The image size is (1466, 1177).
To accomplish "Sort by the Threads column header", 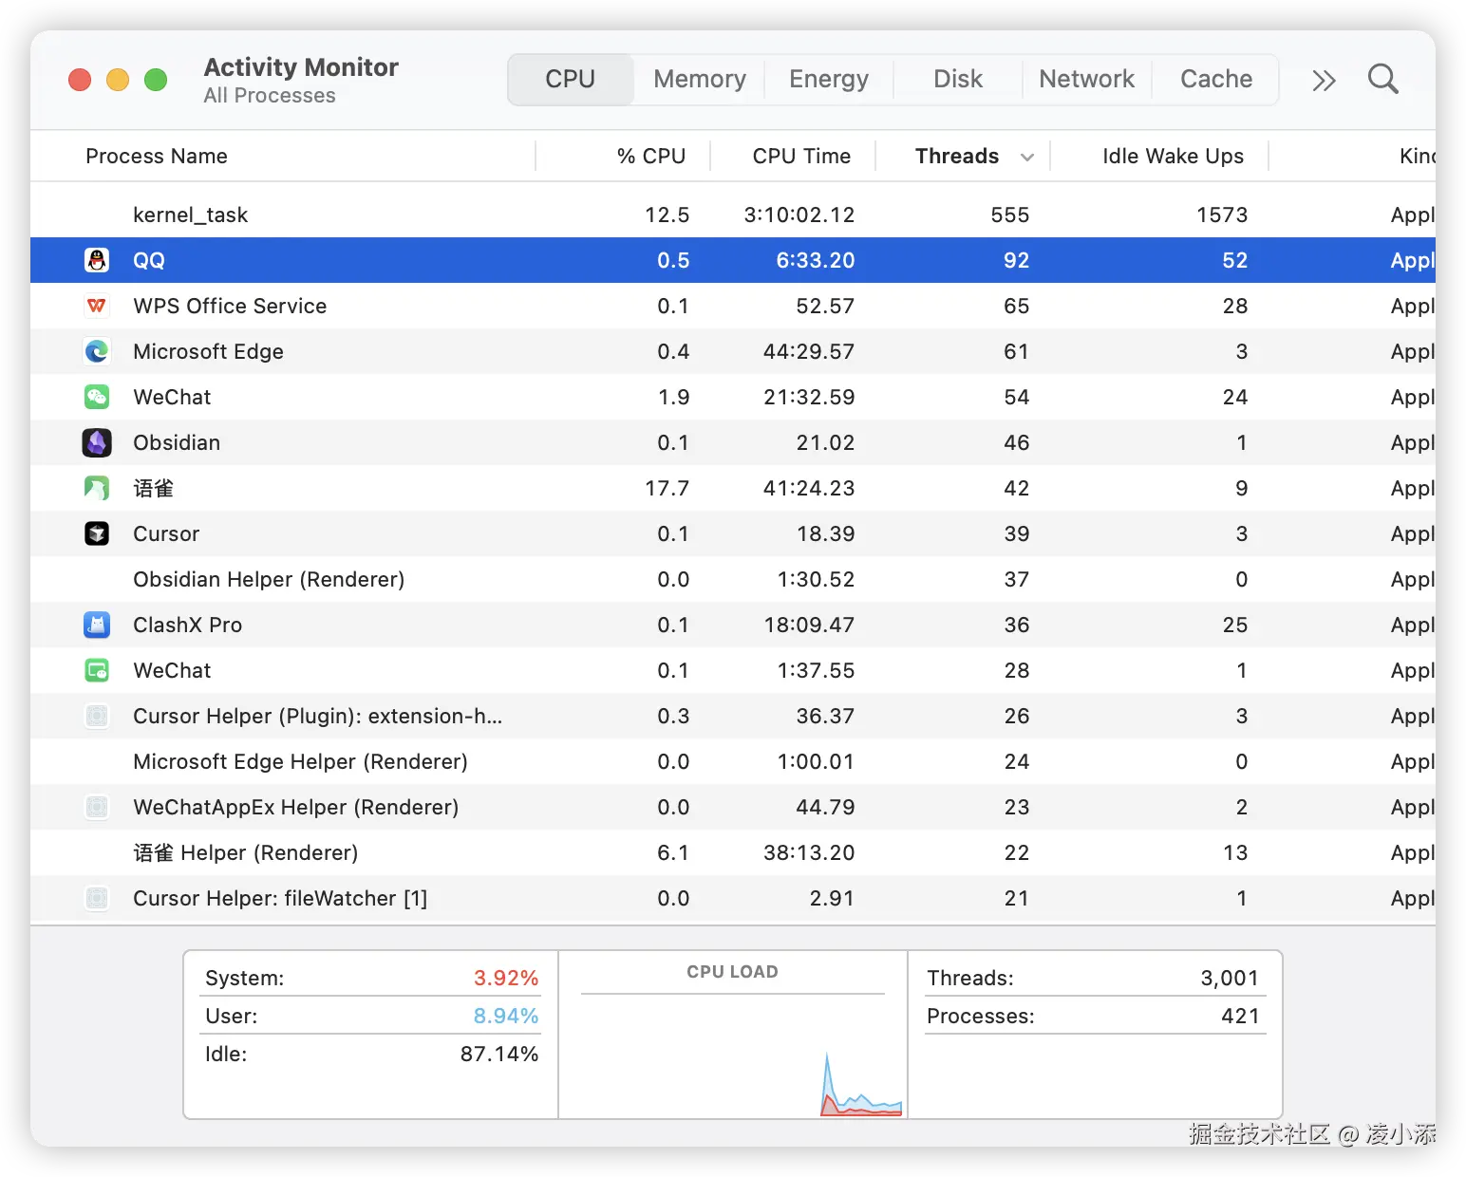I will coord(956,157).
